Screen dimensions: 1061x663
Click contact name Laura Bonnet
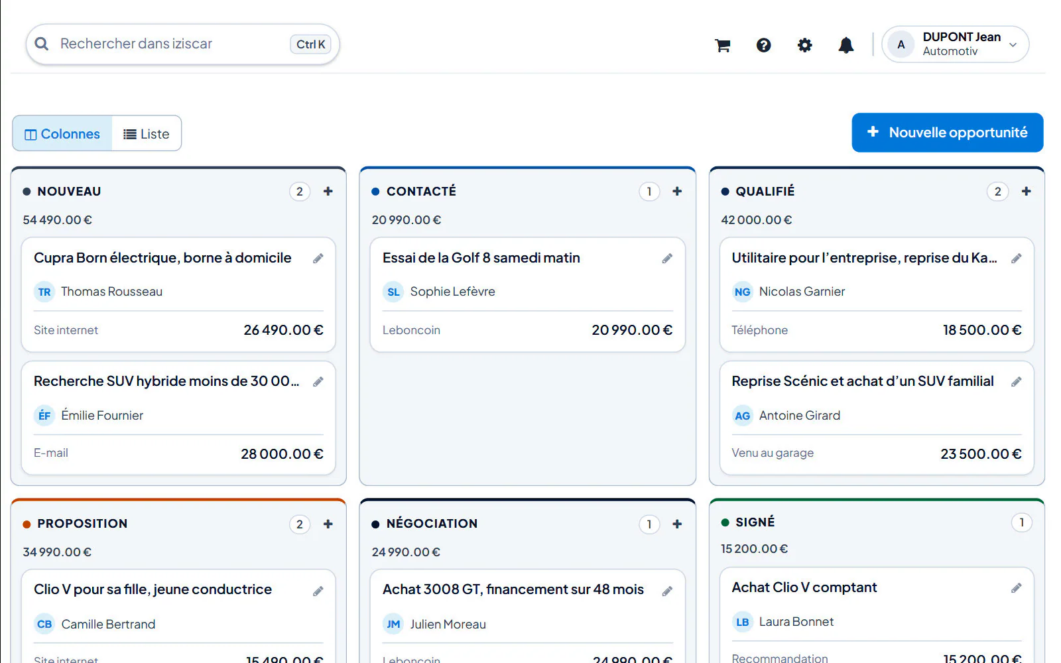click(796, 622)
